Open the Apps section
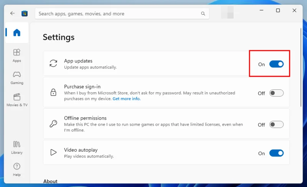Screen dimensions: 307x187 tap(17, 55)
